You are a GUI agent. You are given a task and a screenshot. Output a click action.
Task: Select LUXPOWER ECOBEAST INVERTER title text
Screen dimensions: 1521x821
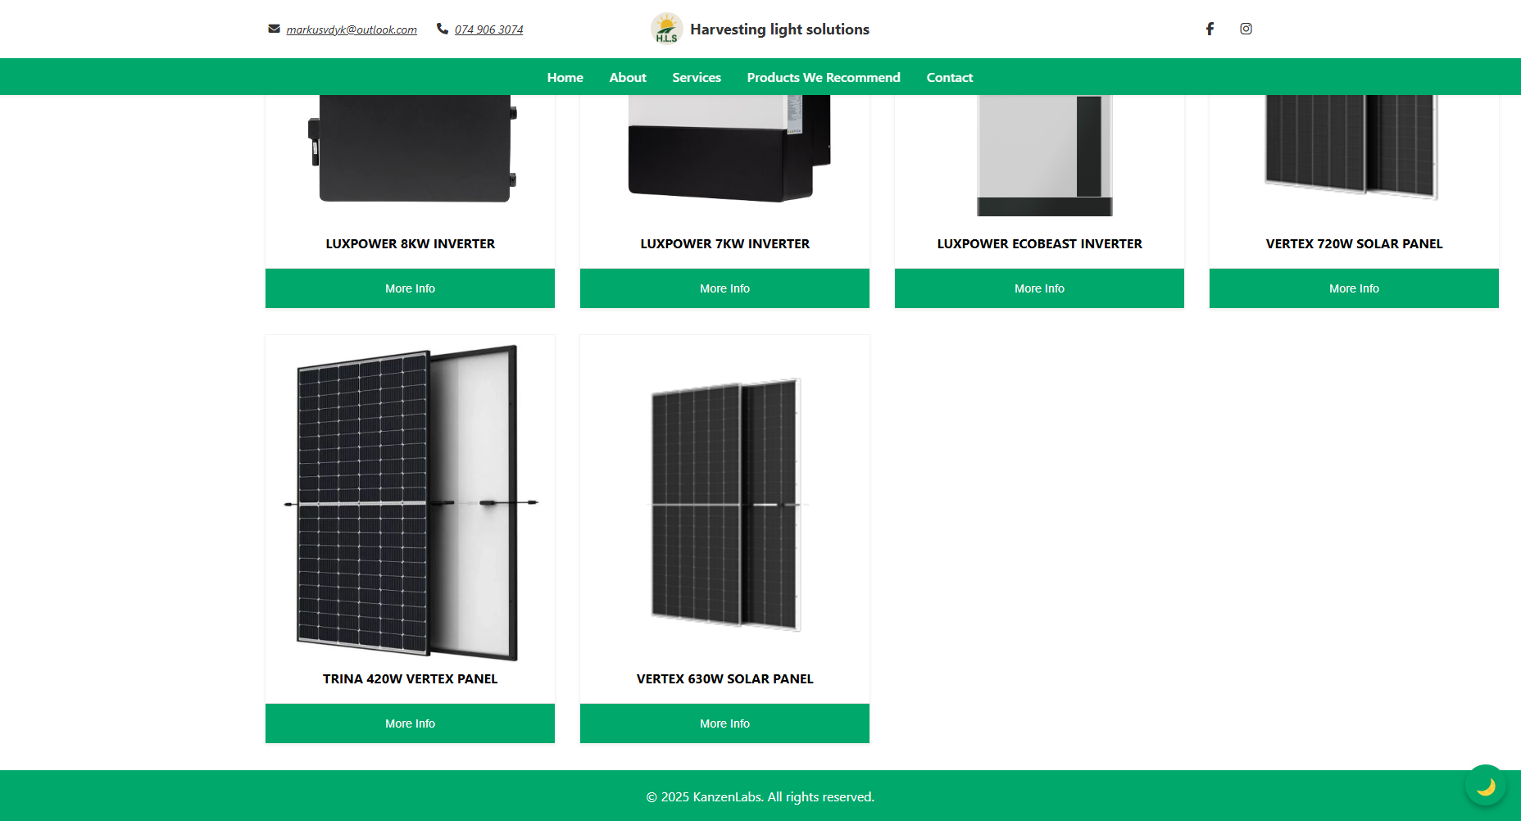point(1039,244)
